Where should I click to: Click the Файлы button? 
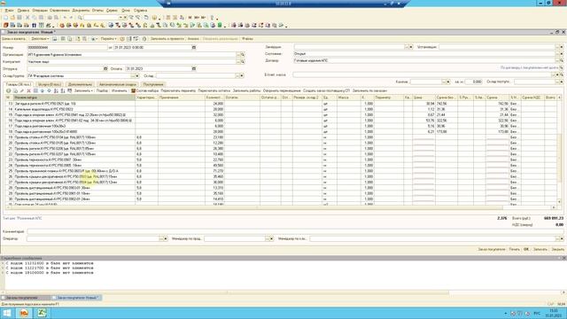[247, 39]
